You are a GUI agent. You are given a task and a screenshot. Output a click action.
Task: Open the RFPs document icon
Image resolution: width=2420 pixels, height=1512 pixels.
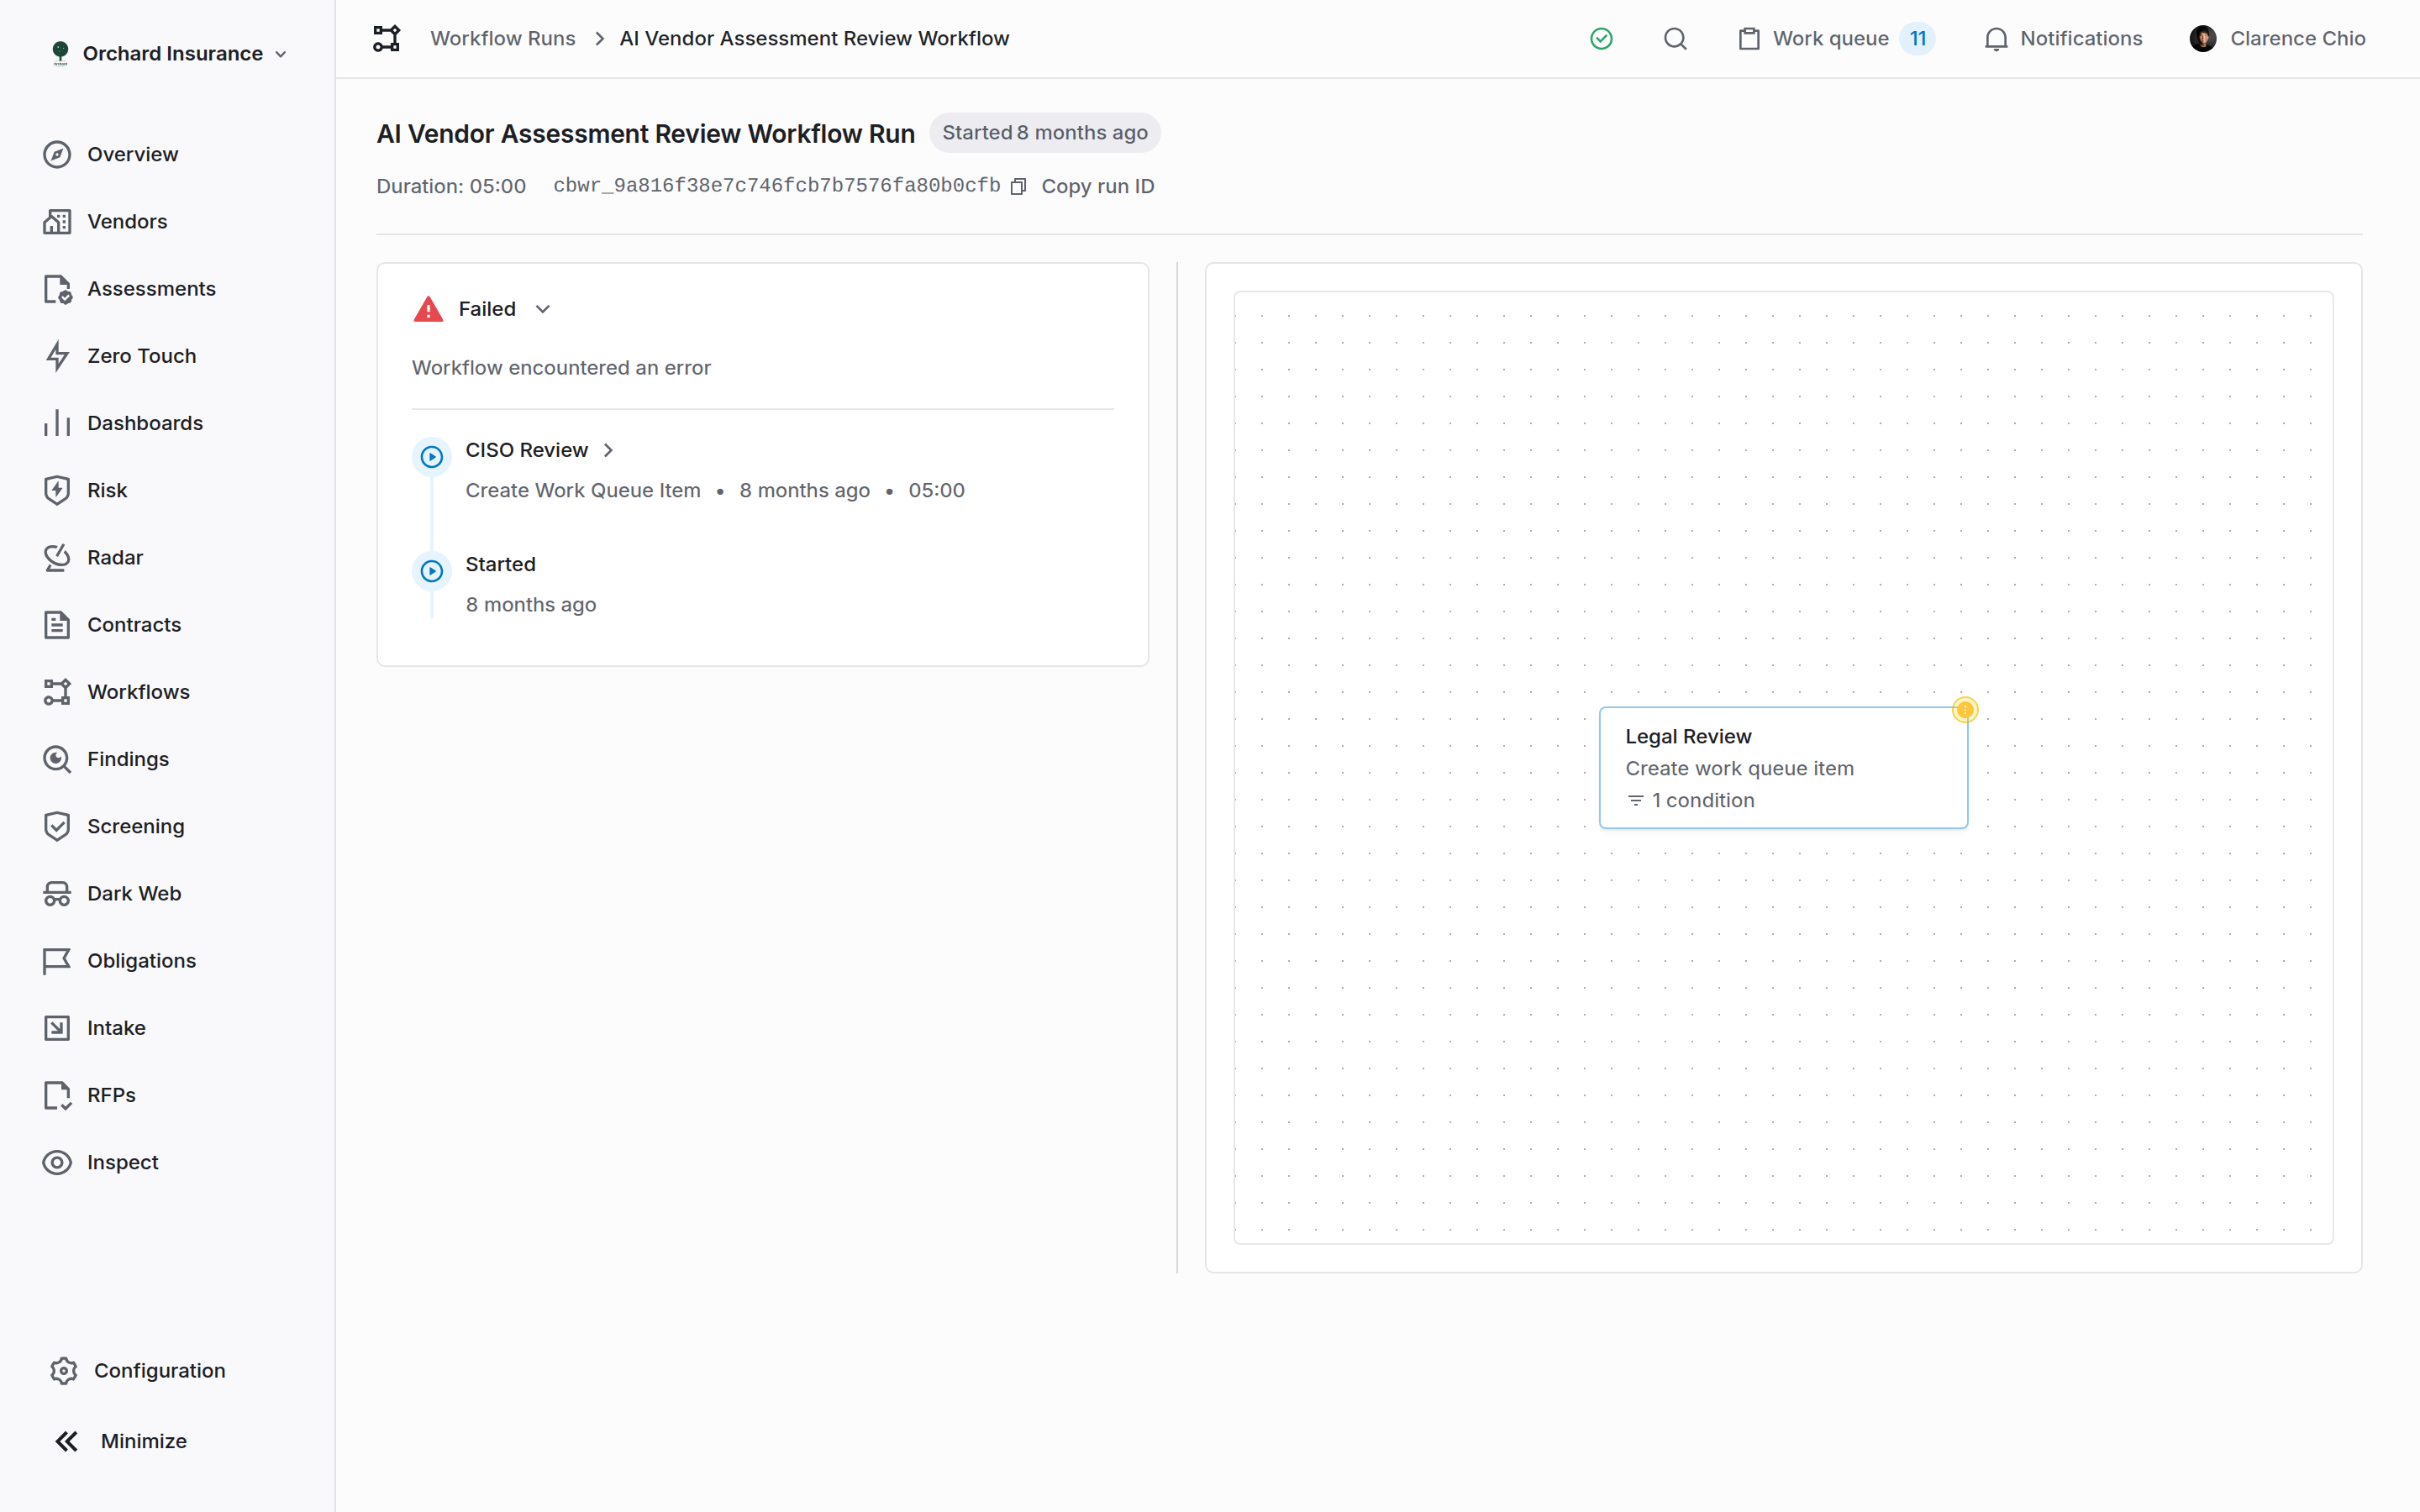(x=57, y=1095)
